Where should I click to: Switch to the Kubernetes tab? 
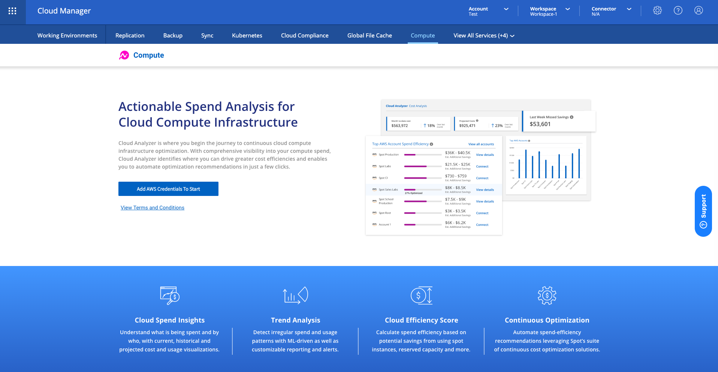coord(247,36)
